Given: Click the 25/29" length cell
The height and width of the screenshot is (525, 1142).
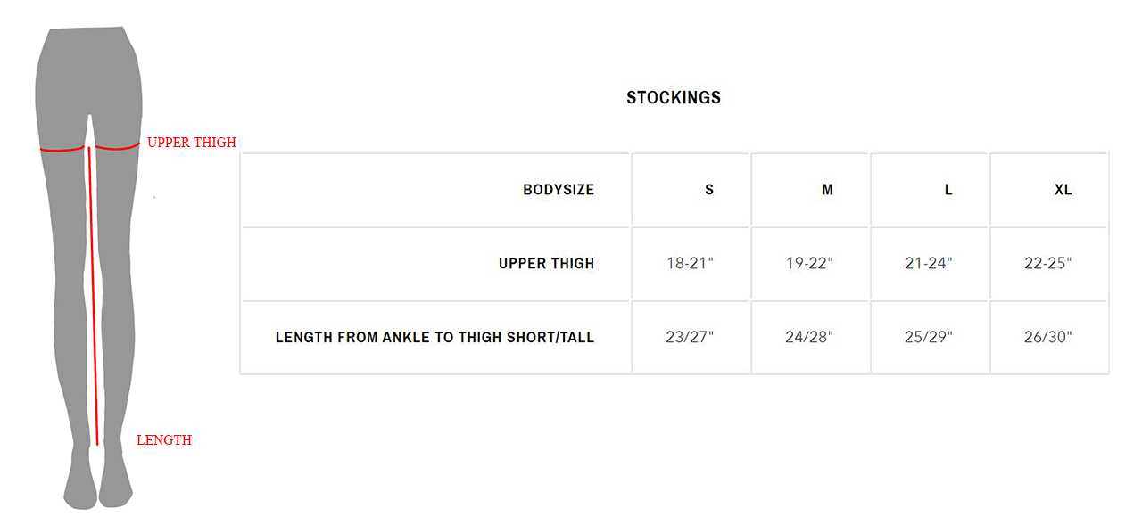Looking at the screenshot, I should point(929,338).
